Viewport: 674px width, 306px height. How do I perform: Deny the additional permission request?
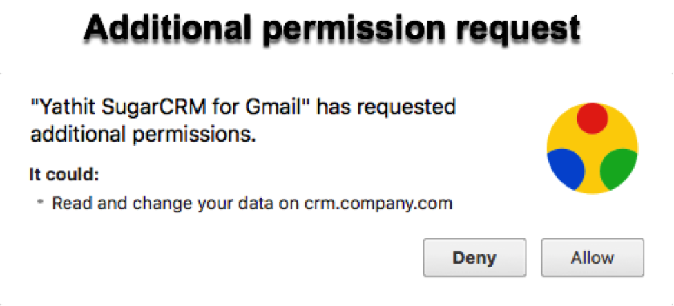click(474, 258)
